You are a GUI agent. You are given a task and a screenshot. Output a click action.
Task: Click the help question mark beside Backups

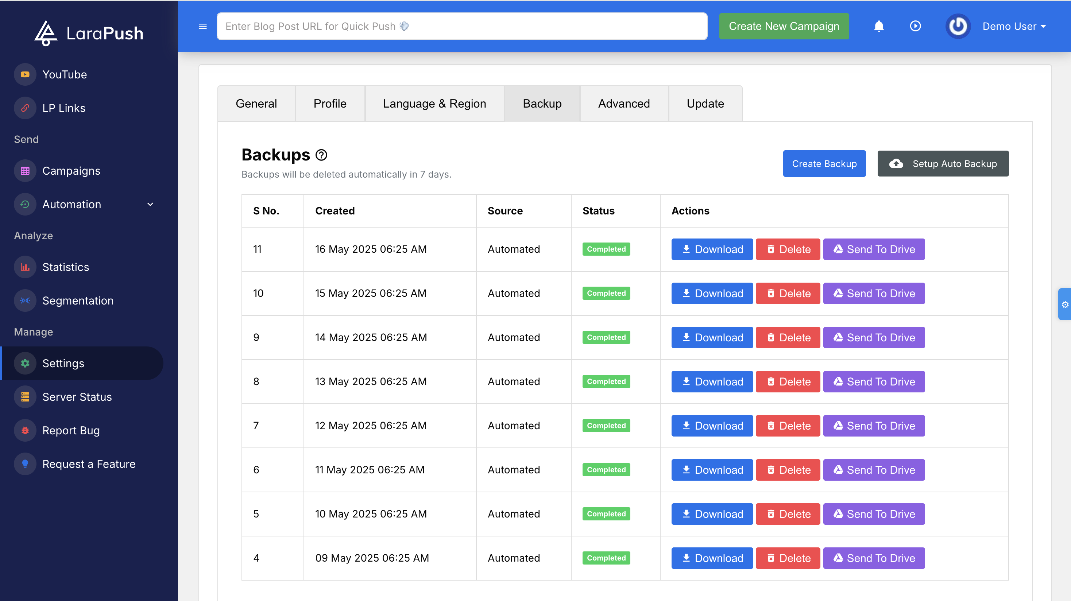321,155
